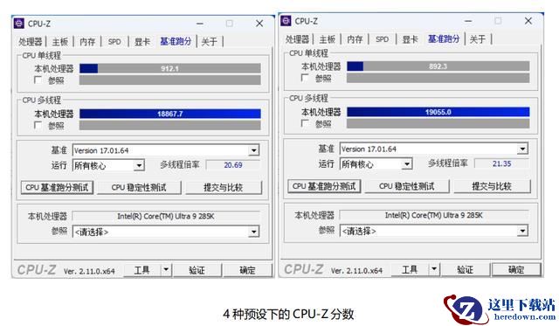The image size is (559, 326).
Task: Confirm with 确定 in left window
Action: (x=247, y=270)
